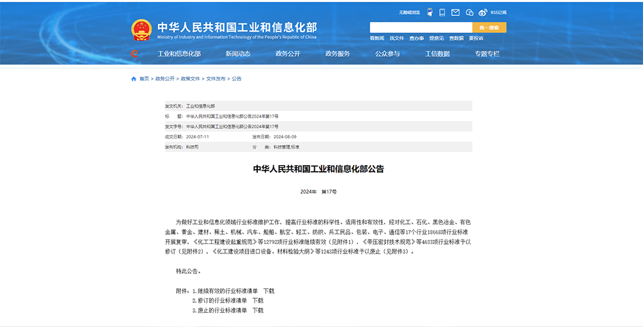Click the 要投诉 quick link
Screen dimensions: 643x327
pyautogui.click(x=476, y=38)
